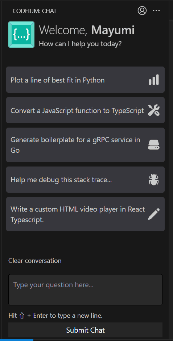Screen dimensions: 173x341
Task: Click the wrench and screwdriver icon
Action: [154, 110]
